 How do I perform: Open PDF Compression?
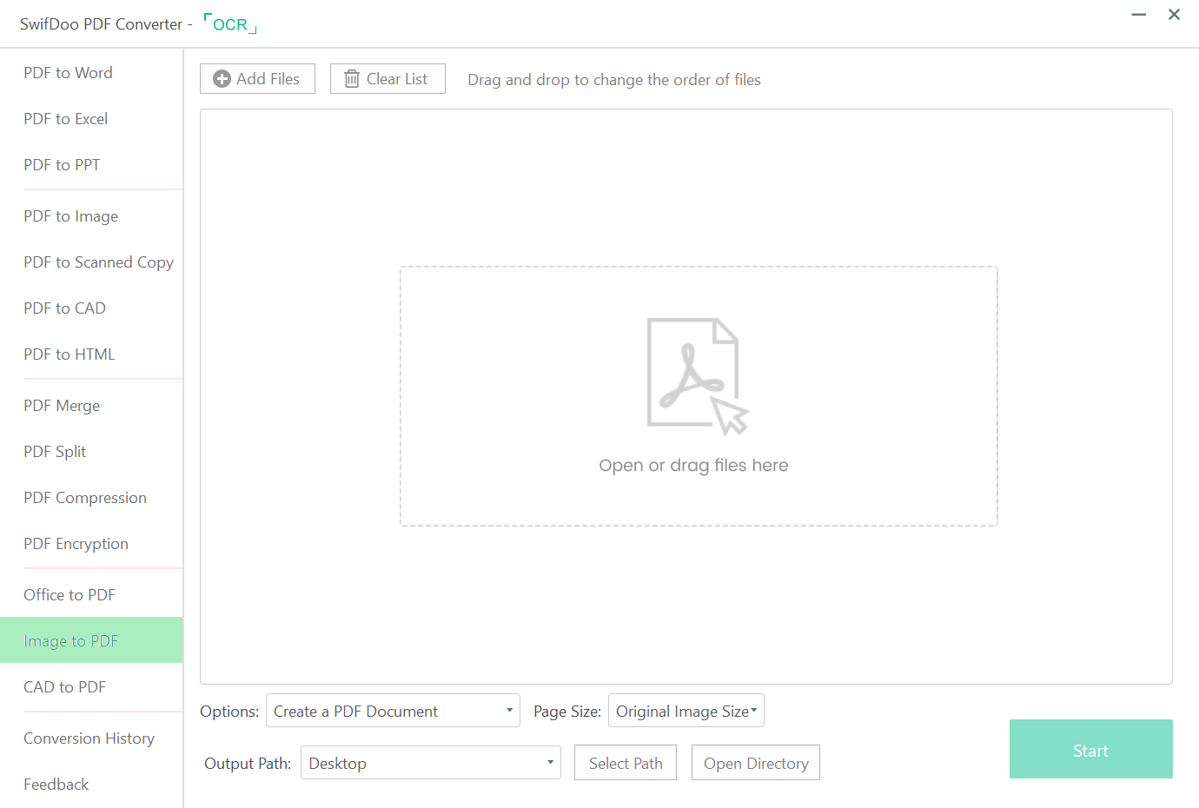point(91,498)
